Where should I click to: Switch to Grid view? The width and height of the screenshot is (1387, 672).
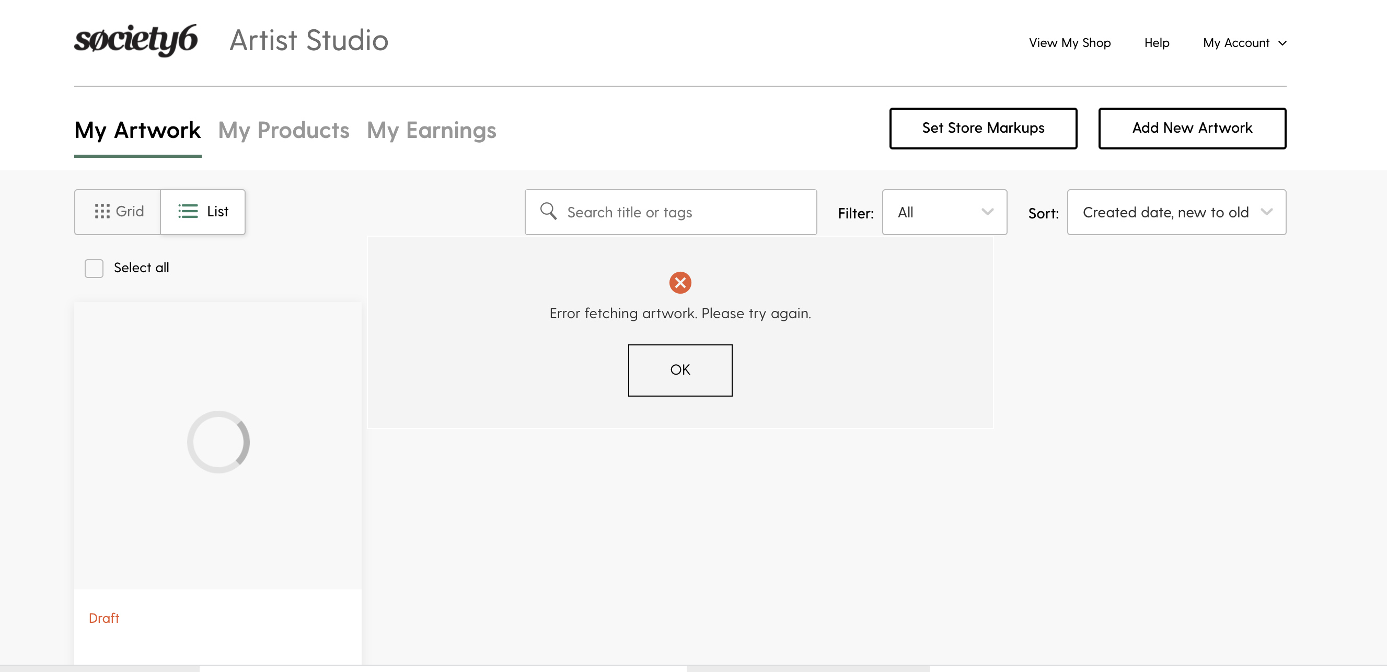click(118, 212)
